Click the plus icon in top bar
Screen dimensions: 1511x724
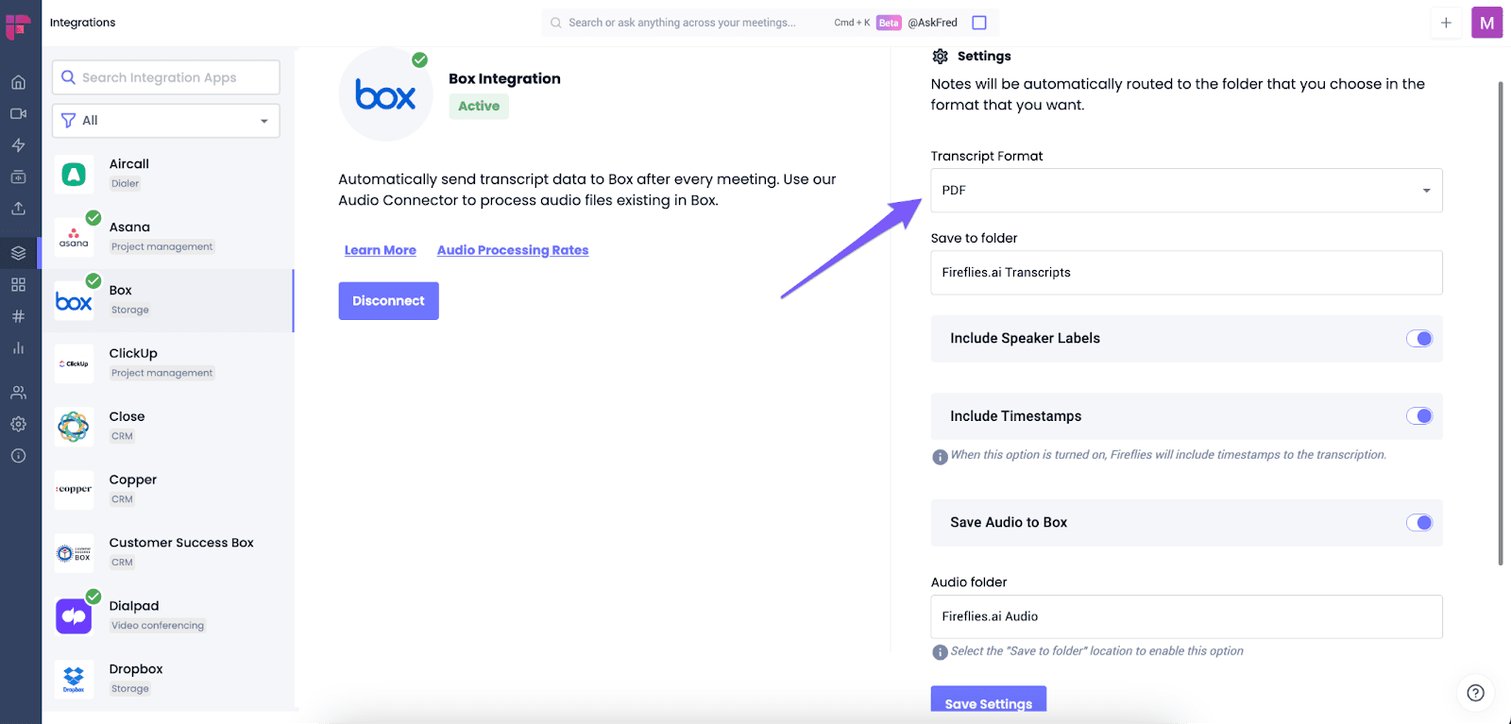[x=1446, y=23]
